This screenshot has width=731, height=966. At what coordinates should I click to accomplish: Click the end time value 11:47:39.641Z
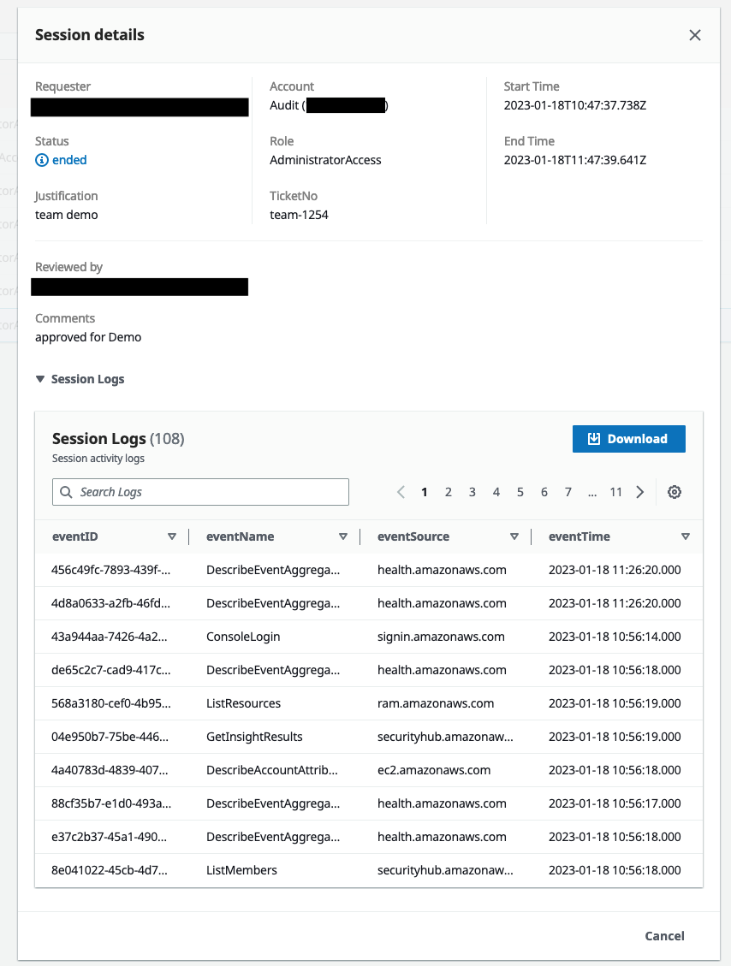[575, 160]
